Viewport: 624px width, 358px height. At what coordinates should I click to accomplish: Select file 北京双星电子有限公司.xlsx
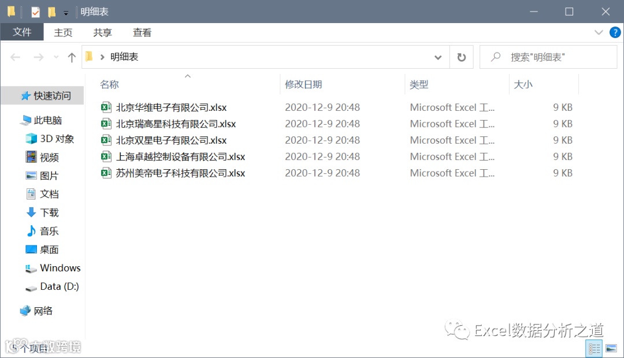point(171,140)
